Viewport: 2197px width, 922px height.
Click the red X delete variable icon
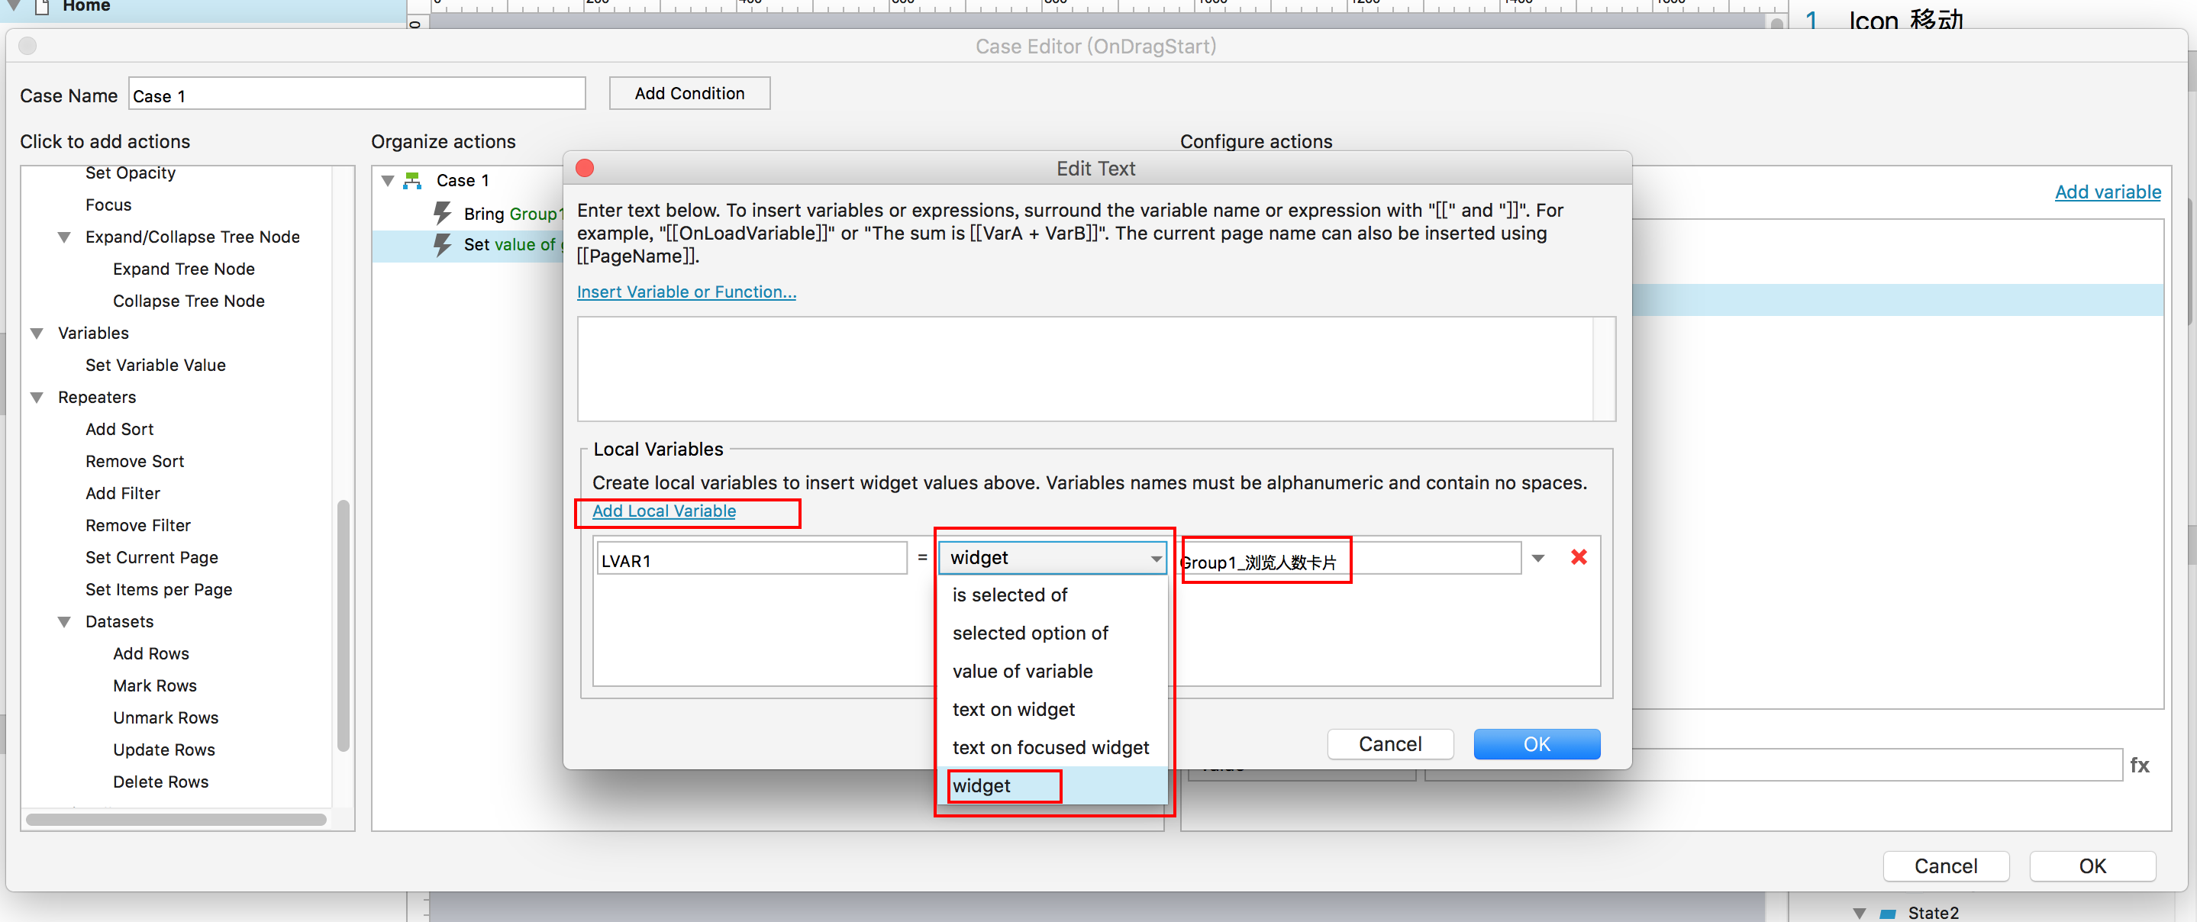(1579, 557)
